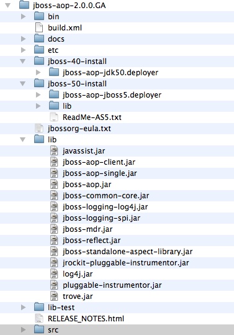Screen dimensions: 234x335
Task: Select the javassist.jar file name
Action: click(x=84, y=151)
